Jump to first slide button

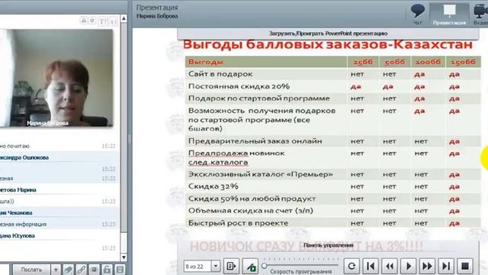click(x=371, y=267)
